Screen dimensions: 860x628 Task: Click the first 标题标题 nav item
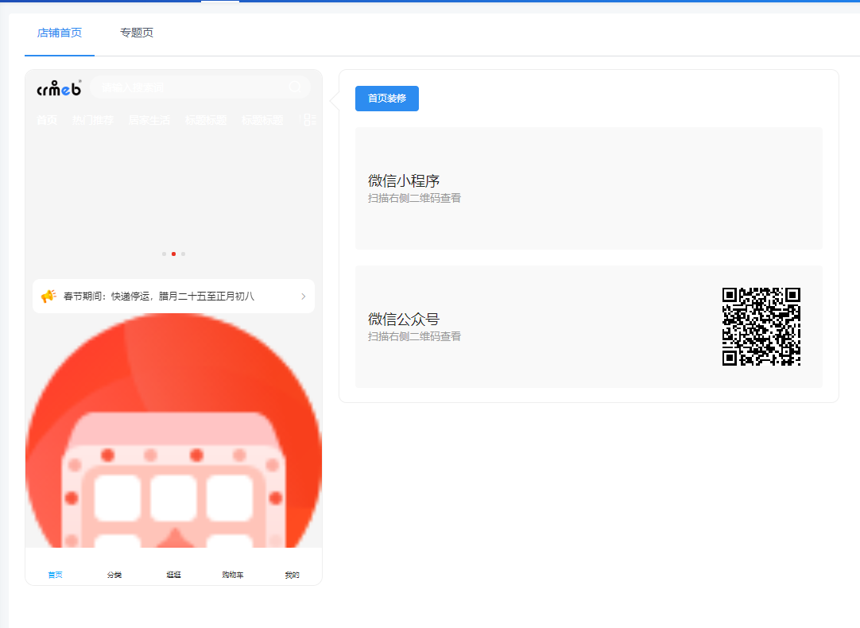205,119
